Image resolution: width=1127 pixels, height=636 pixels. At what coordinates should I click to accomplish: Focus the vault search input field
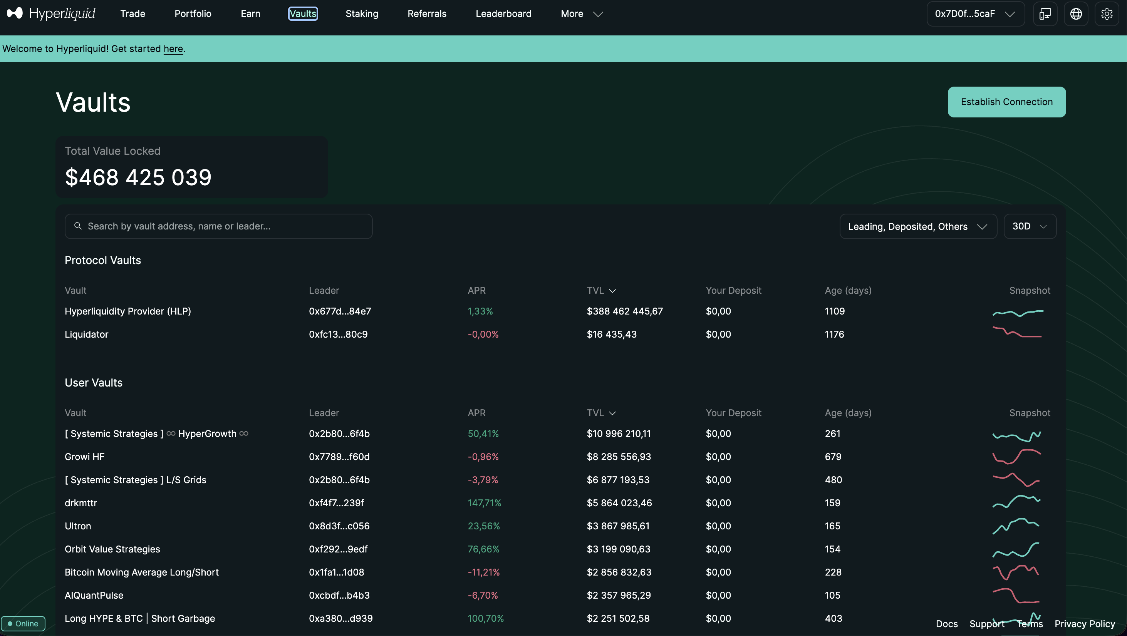click(218, 226)
